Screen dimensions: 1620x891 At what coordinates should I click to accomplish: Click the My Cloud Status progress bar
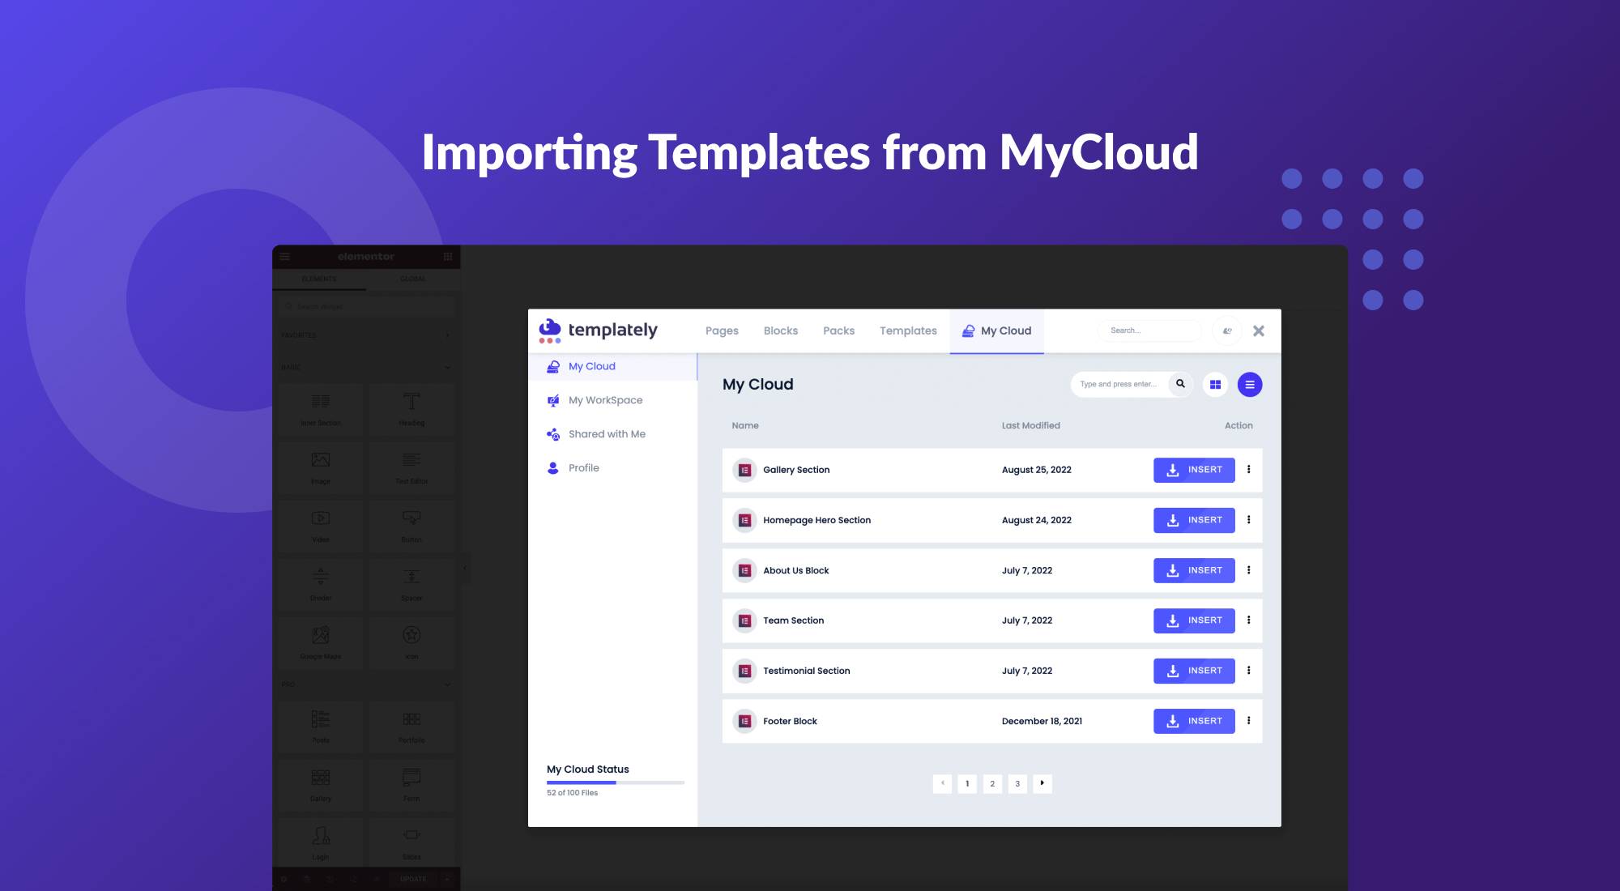pos(615,782)
